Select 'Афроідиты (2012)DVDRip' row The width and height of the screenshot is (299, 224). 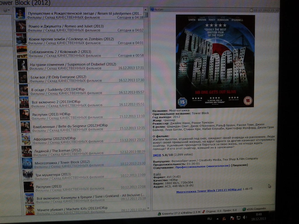click(83, 139)
